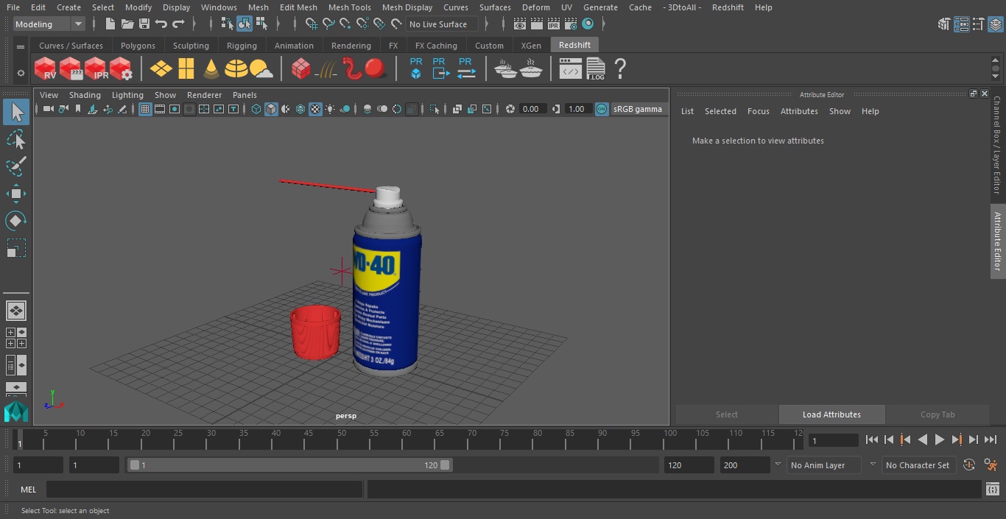
Task: Click the open scene folder icon
Action: pos(127,24)
